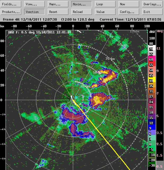Select the 40 dBZ yellow color swatch
The width and height of the screenshot is (164, 170).
tap(152, 80)
